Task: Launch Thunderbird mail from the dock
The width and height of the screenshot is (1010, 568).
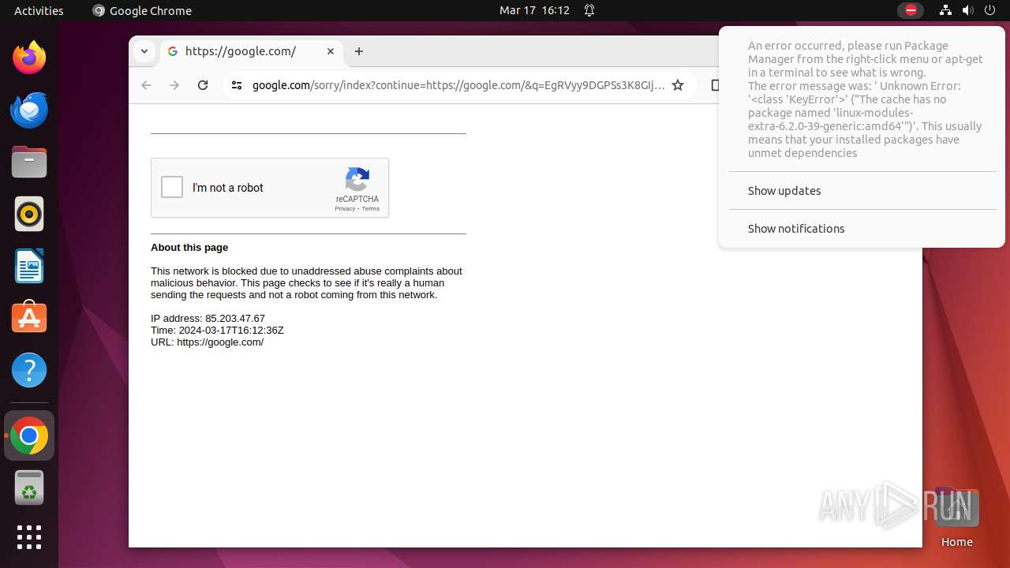Action: (x=29, y=110)
